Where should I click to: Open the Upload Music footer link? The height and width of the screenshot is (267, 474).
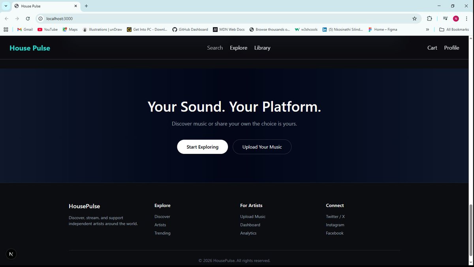253,217
